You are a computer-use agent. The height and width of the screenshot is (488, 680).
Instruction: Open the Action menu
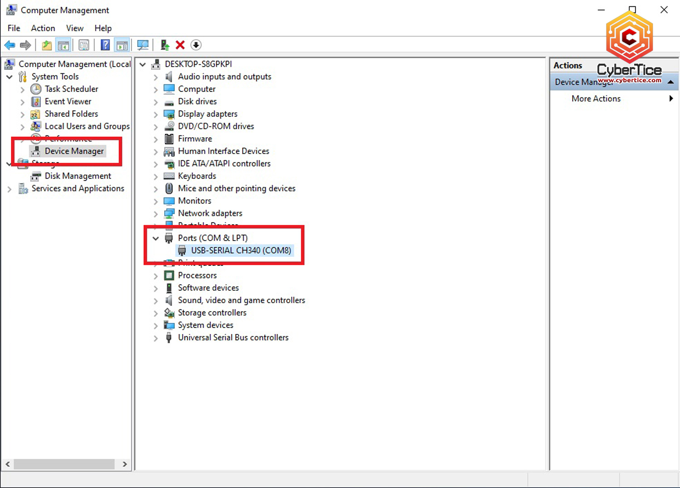(x=43, y=28)
